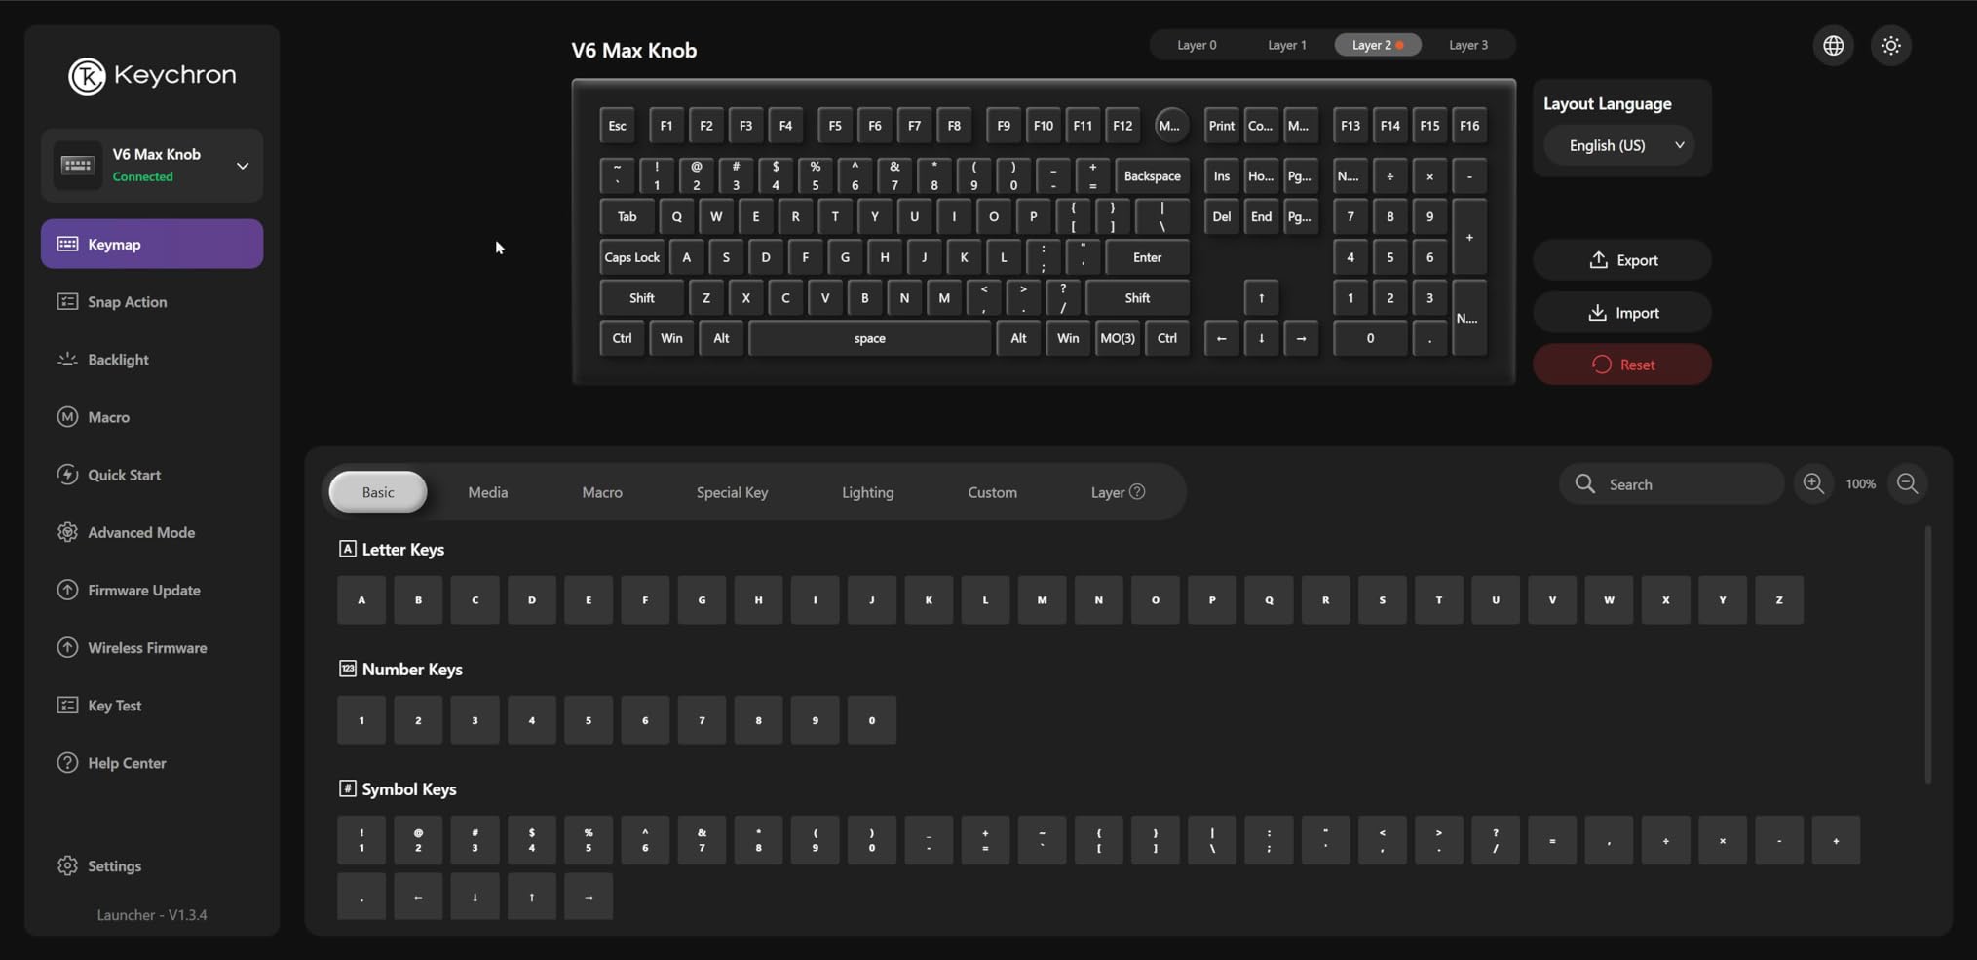Open Advanced Mode in sidebar
This screenshot has height=960, width=1977.
[x=152, y=532]
